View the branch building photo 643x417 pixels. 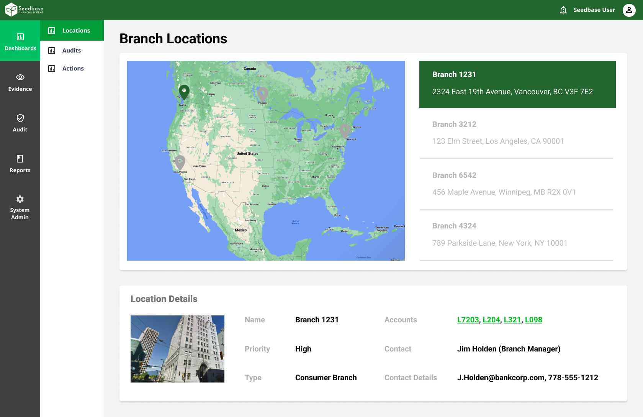[x=177, y=349]
